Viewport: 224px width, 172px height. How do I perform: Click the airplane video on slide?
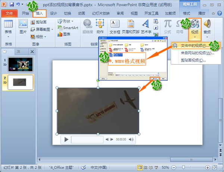98,111
